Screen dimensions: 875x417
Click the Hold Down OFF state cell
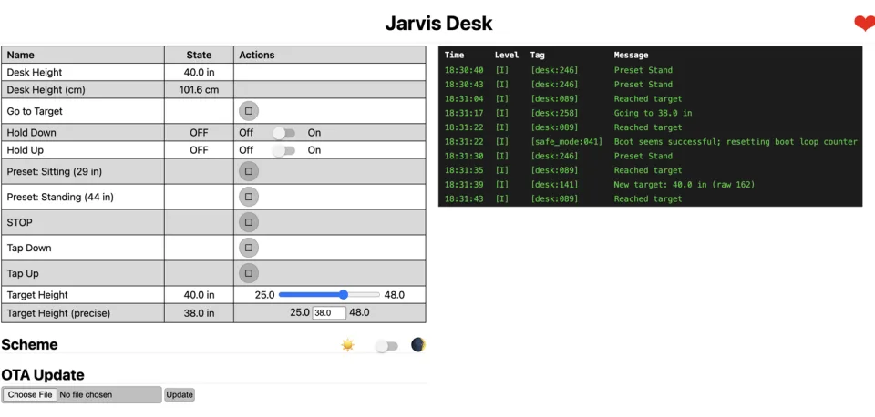click(x=199, y=133)
